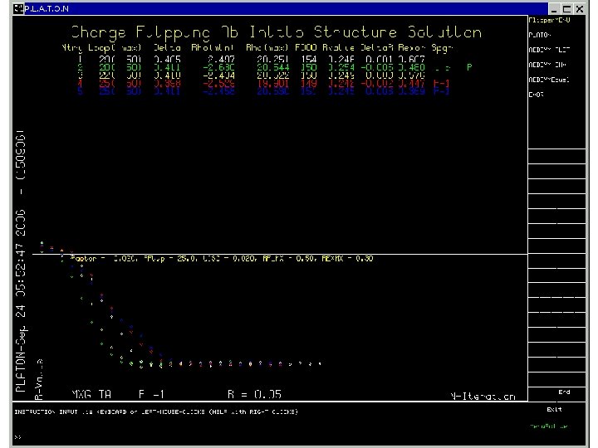
Task: Click the Spgr column header
Action: tap(442, 48)
